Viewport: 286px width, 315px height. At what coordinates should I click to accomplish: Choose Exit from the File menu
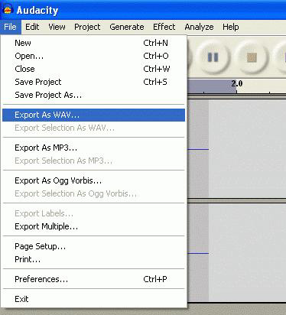coord(94,299)
